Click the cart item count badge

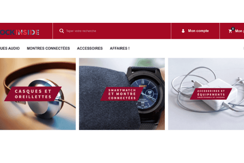click(x=233, y=29)
